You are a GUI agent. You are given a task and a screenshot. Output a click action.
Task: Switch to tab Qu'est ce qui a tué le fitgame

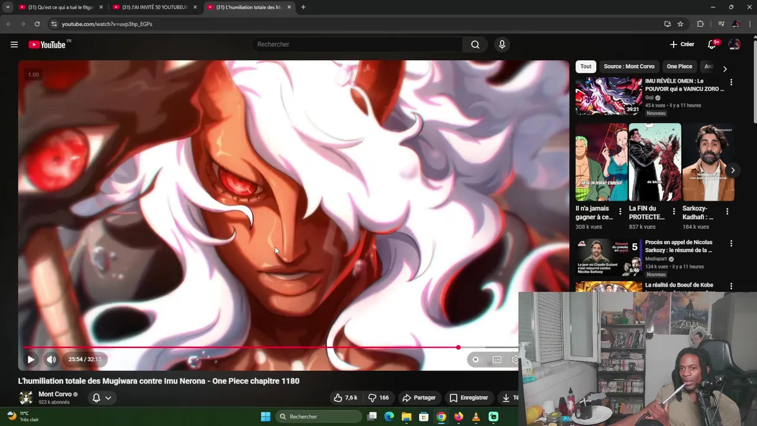[x=61, y=7]
